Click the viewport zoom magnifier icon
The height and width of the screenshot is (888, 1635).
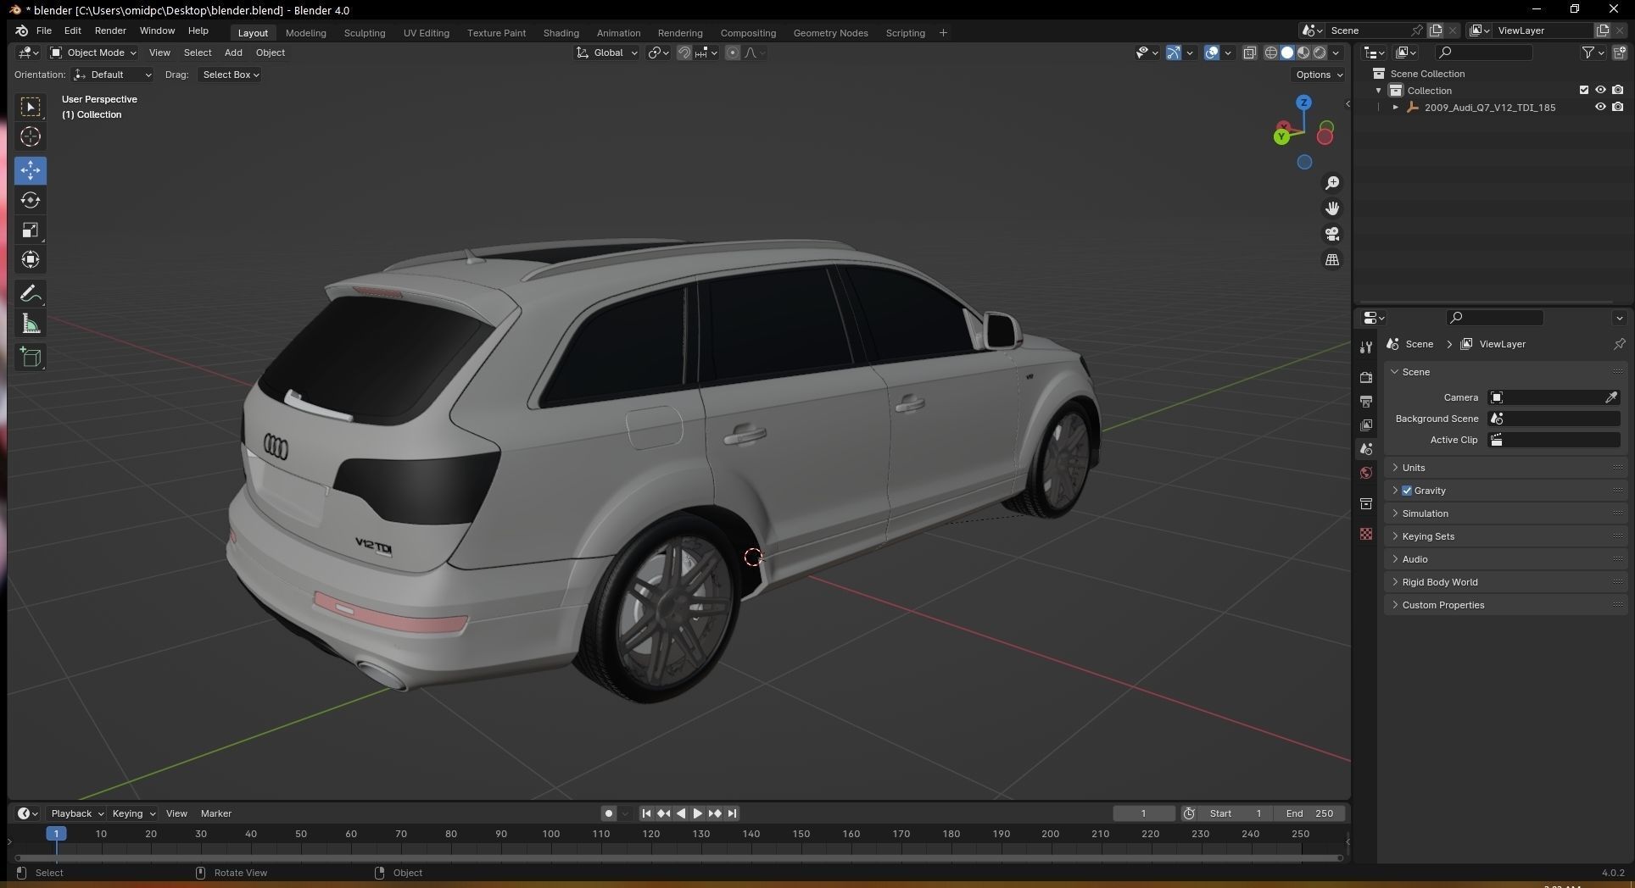(1332, 183)
